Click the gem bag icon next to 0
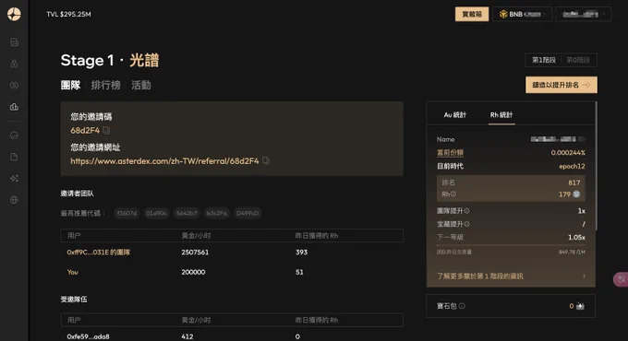 pyautogui.click(x=580, y=306)
